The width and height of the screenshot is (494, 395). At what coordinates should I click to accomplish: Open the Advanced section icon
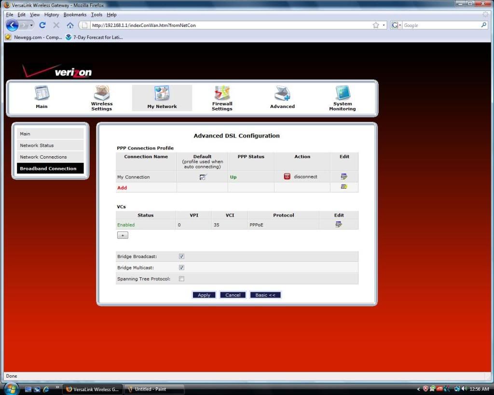pos(282,94)
